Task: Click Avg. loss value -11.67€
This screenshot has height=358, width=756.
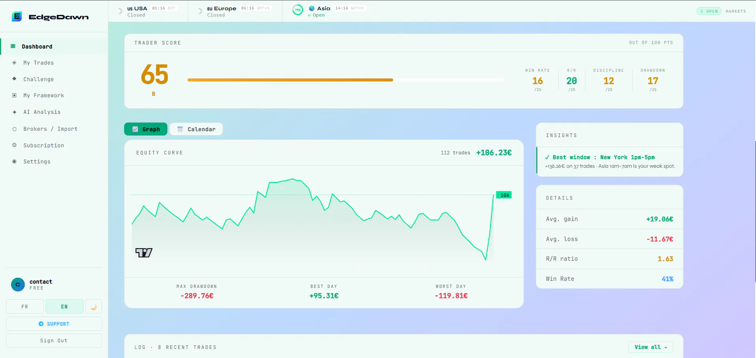Action: click(660, 239)
